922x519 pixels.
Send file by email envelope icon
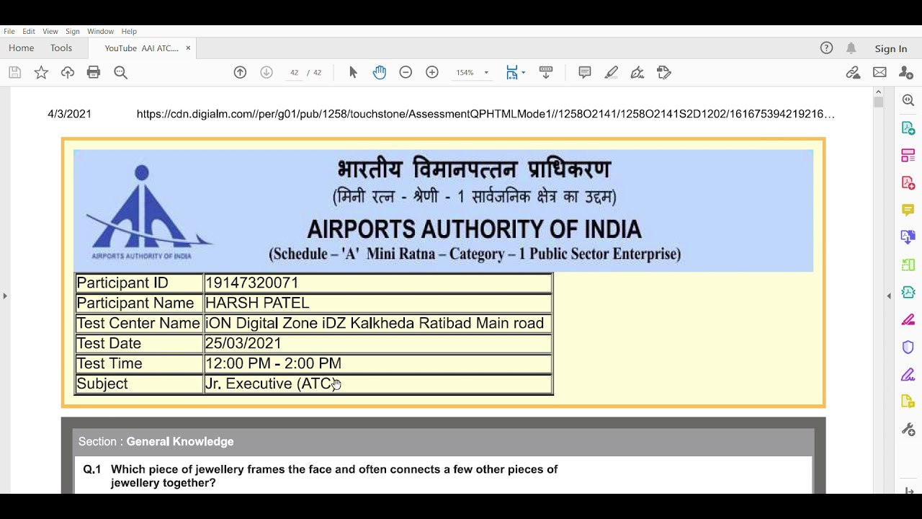(x=880, y=72)
